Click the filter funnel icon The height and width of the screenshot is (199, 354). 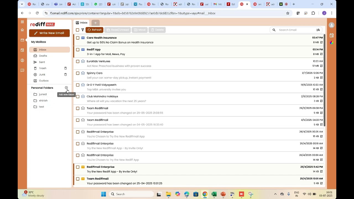[x=83, y=30]
